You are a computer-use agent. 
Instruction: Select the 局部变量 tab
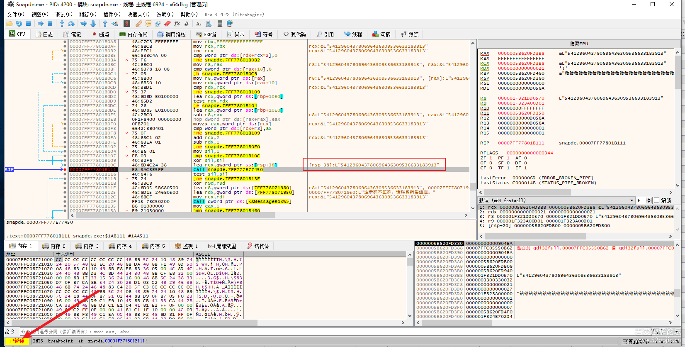pyautogui.click(x=222, y=246)
